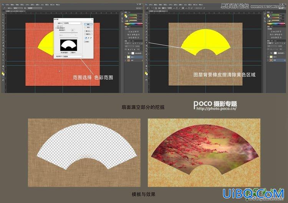Select the Type tool in right screenshot
The height and width of the screenshot is (203, 288).
146,57
